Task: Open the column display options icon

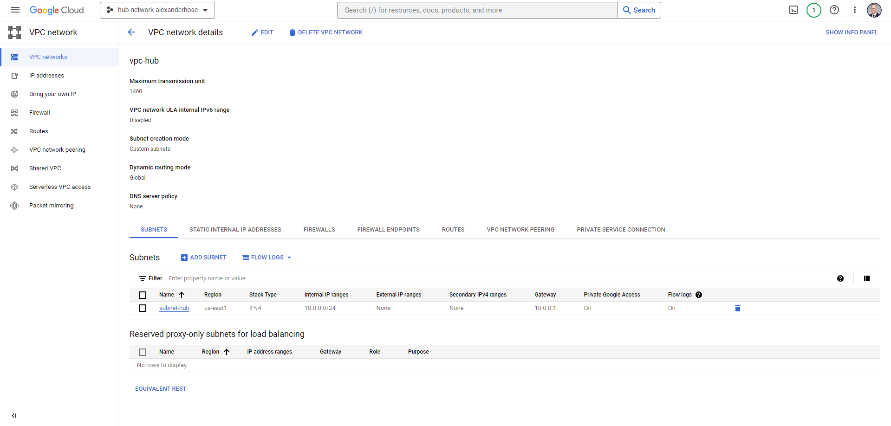Action: tap(866, 278)
